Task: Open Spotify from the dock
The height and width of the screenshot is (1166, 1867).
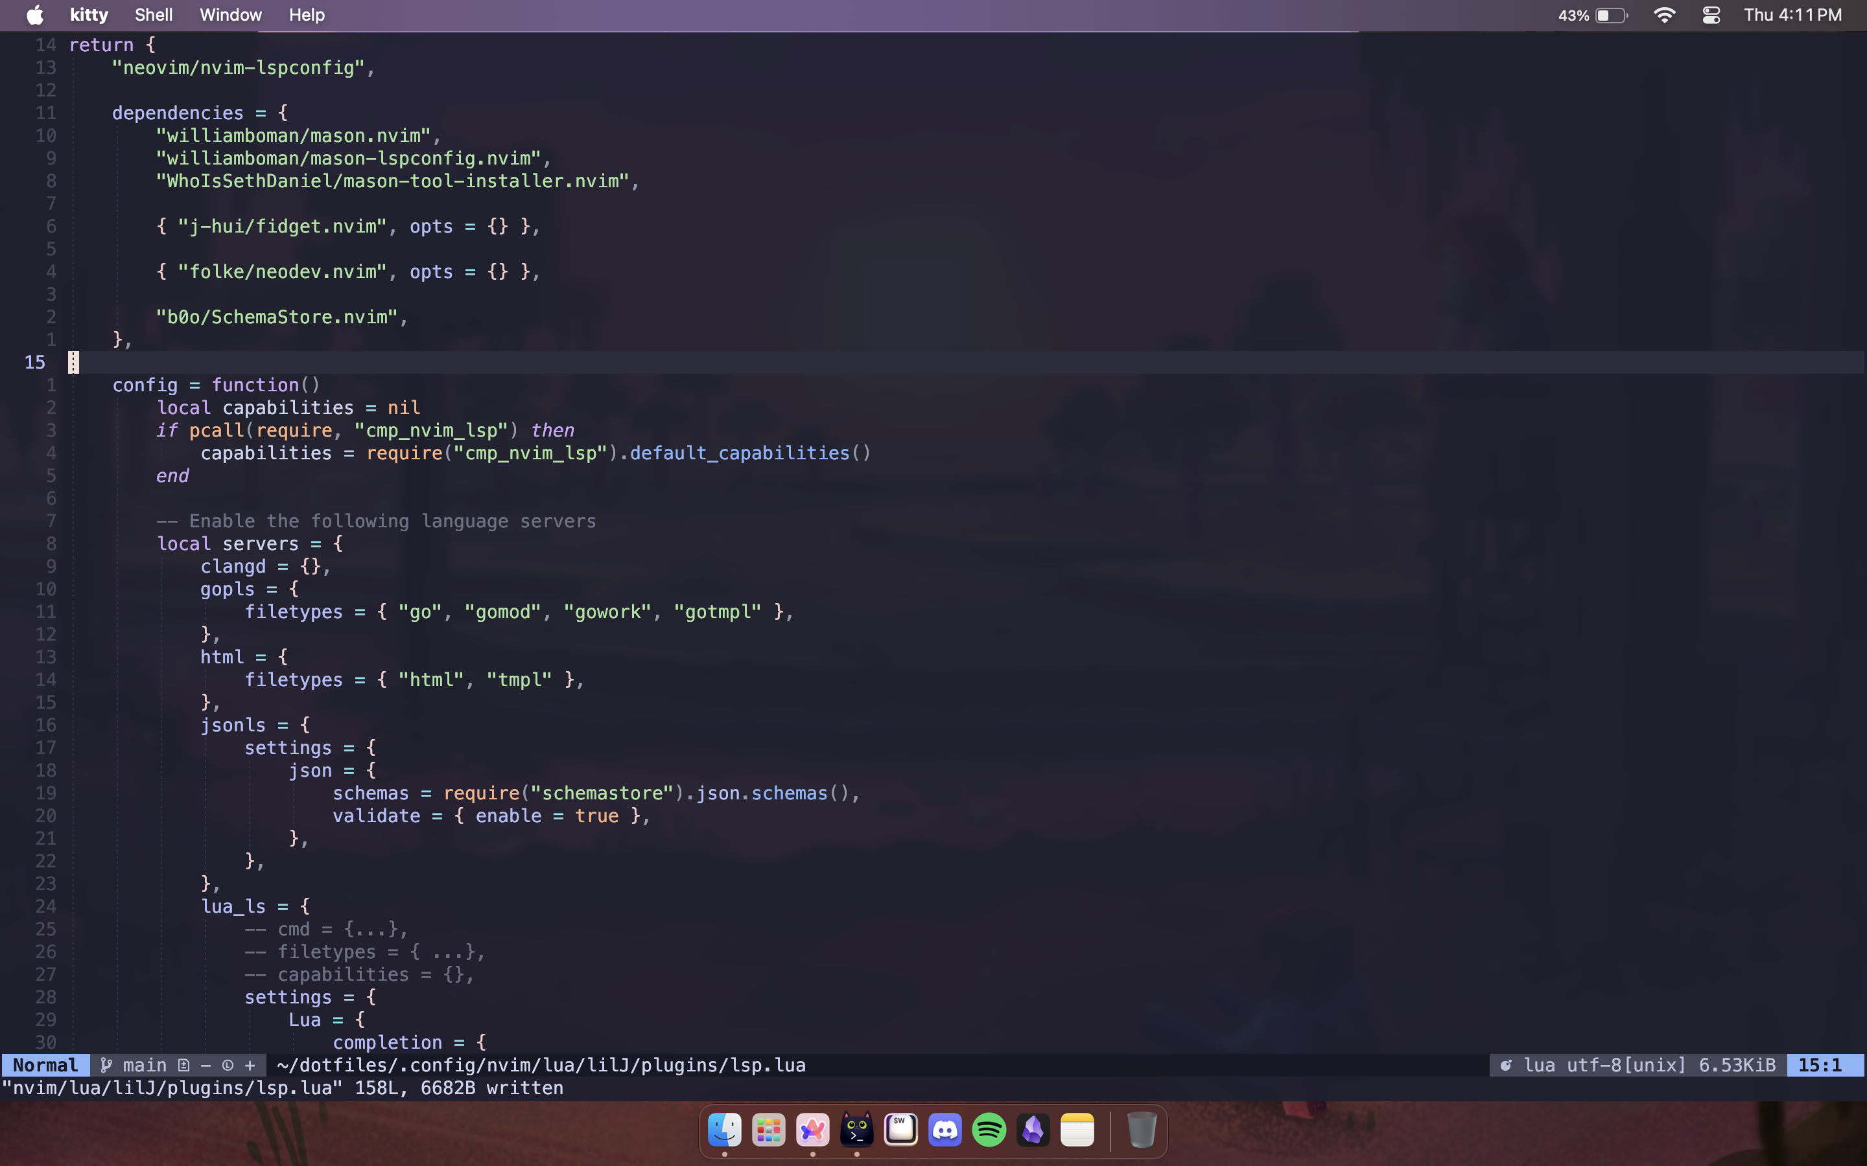Action: click(989, 1130)
